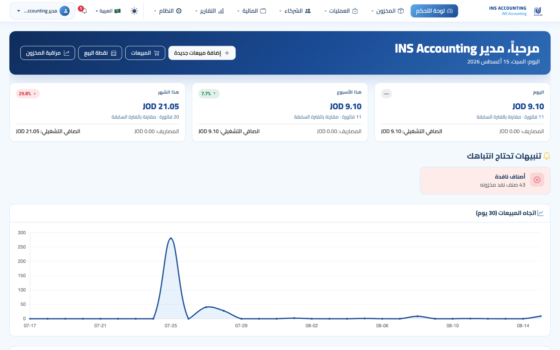Open the notifications bell icon

coord(84,11)
